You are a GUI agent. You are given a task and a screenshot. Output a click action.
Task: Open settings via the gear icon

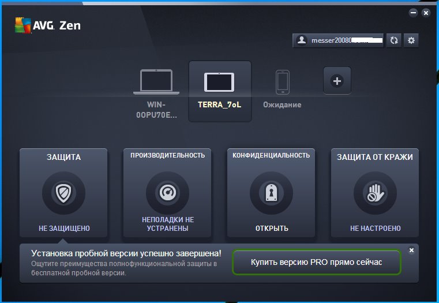(x=411, y=40)
